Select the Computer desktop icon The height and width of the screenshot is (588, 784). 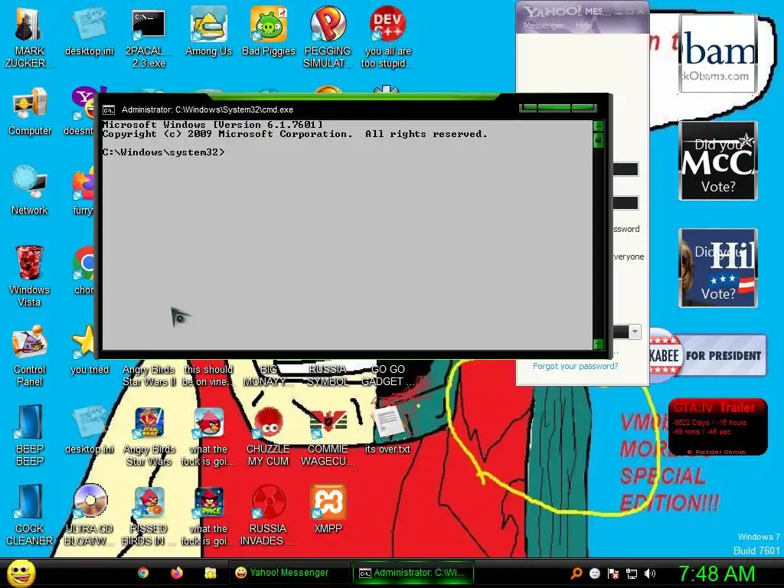(30, 111)
